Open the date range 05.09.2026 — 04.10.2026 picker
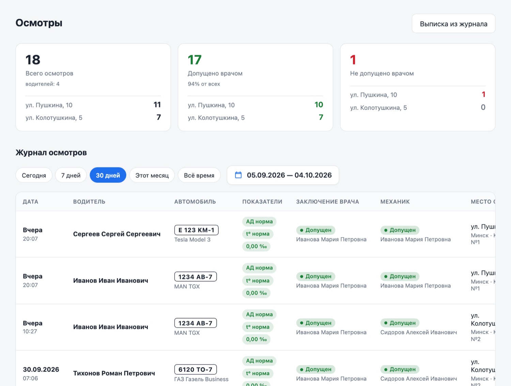This screenshot has height=386, width=511. 283,175
